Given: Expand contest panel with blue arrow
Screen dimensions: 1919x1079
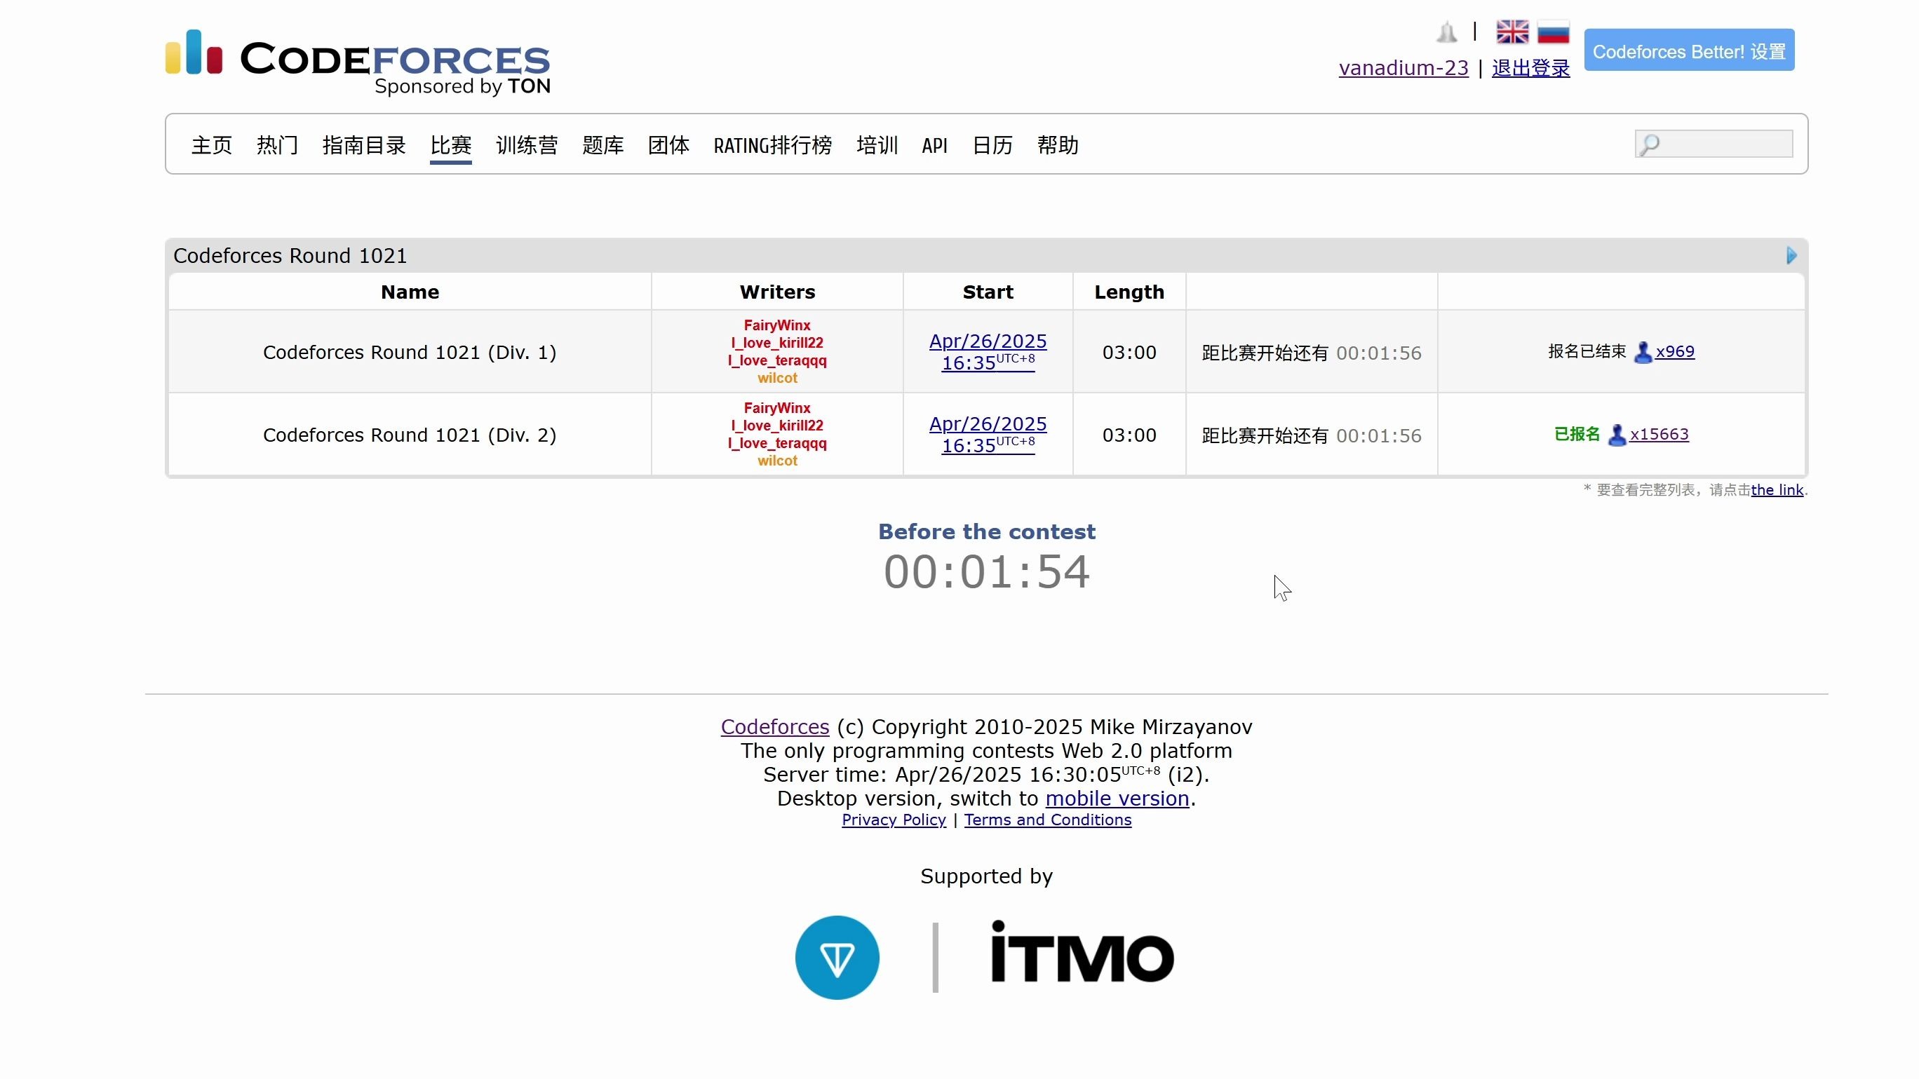Looking at the screenshot, I should tap(1791, 255).
